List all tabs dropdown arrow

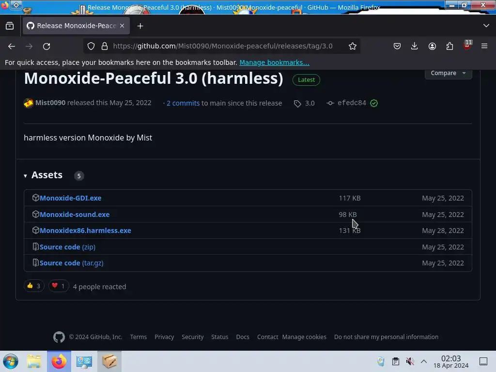coord(486,26)
